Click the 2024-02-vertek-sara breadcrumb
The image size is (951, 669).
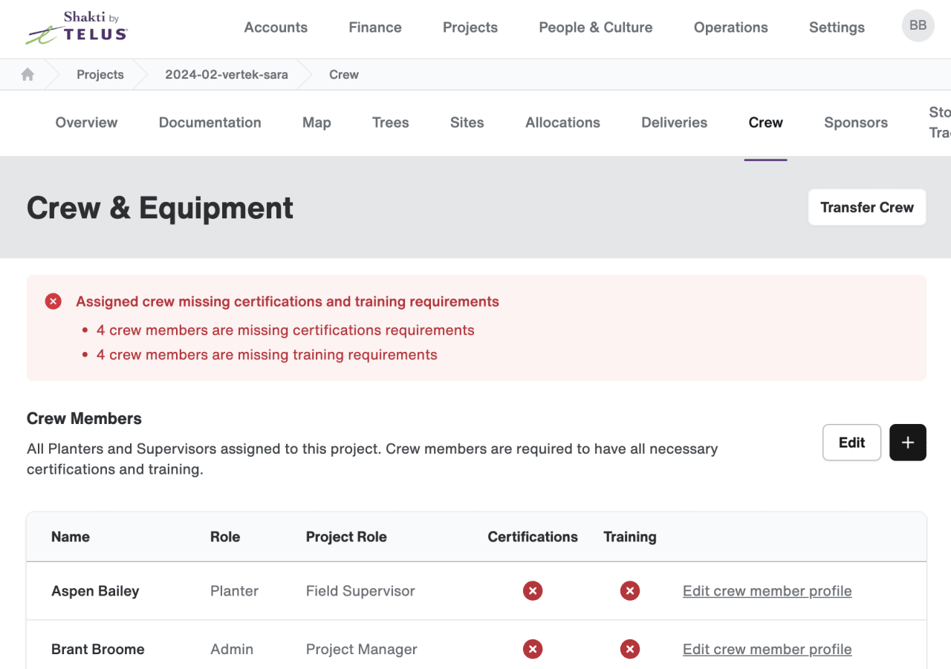pyautogui.click(x=227, y=74)
